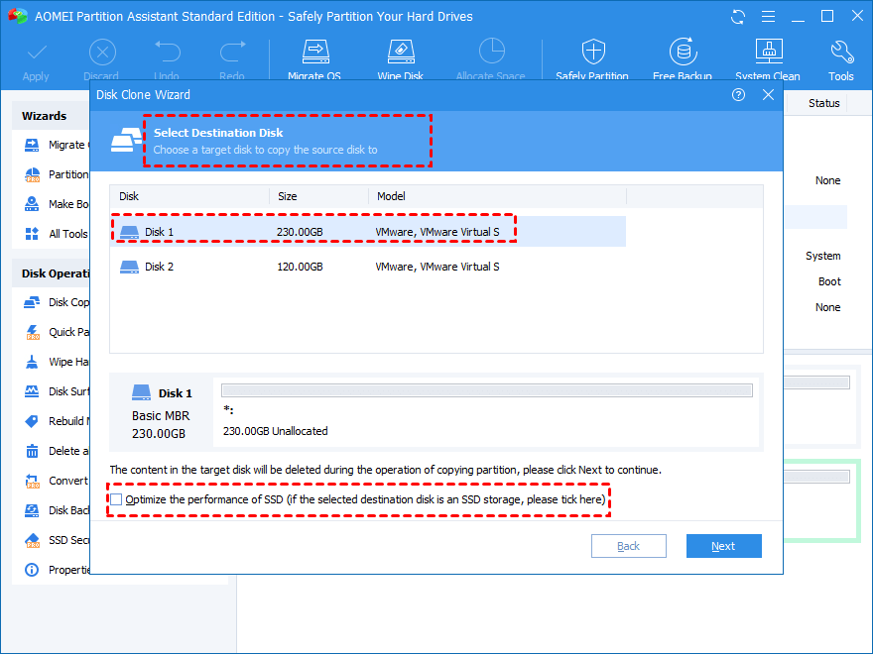This screenshot has height=654, width=873.
Task: Click the Redo arrow icon
Action: pos(232,52)
